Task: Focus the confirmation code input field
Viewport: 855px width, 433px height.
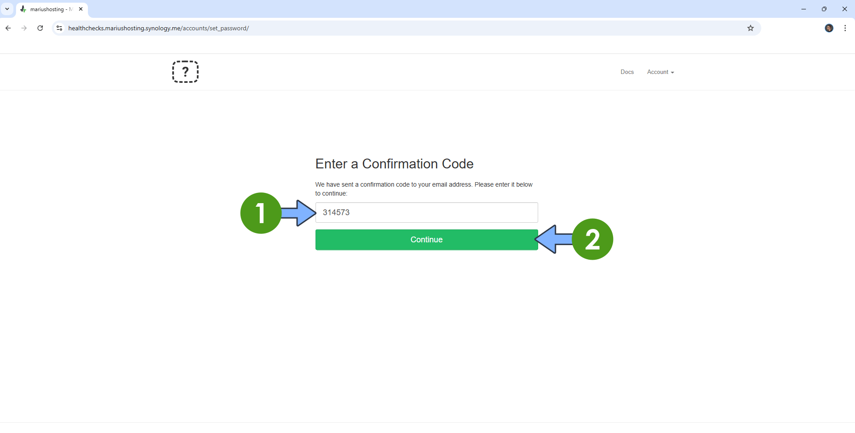Action: tap(426, 212)
